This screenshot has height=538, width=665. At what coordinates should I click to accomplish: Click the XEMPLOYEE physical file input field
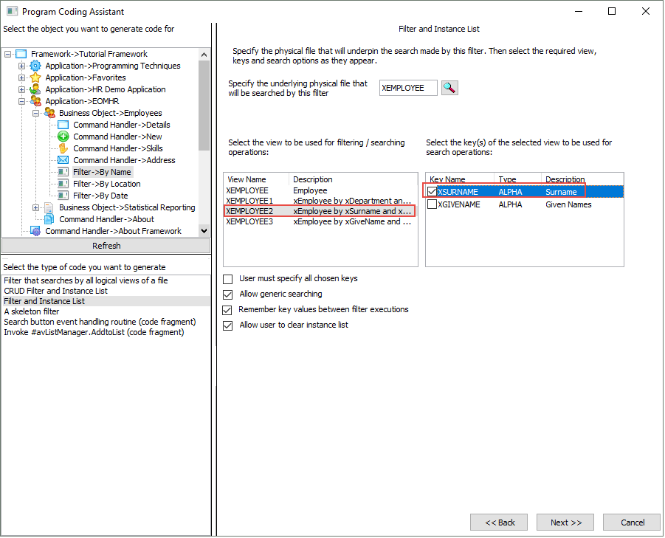[408, 88]
